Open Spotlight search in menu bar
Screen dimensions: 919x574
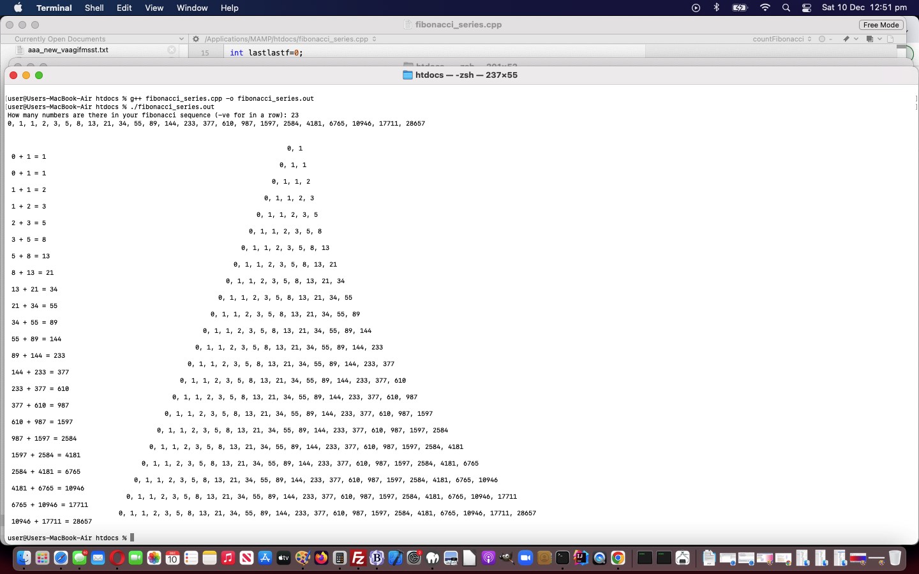786,8
